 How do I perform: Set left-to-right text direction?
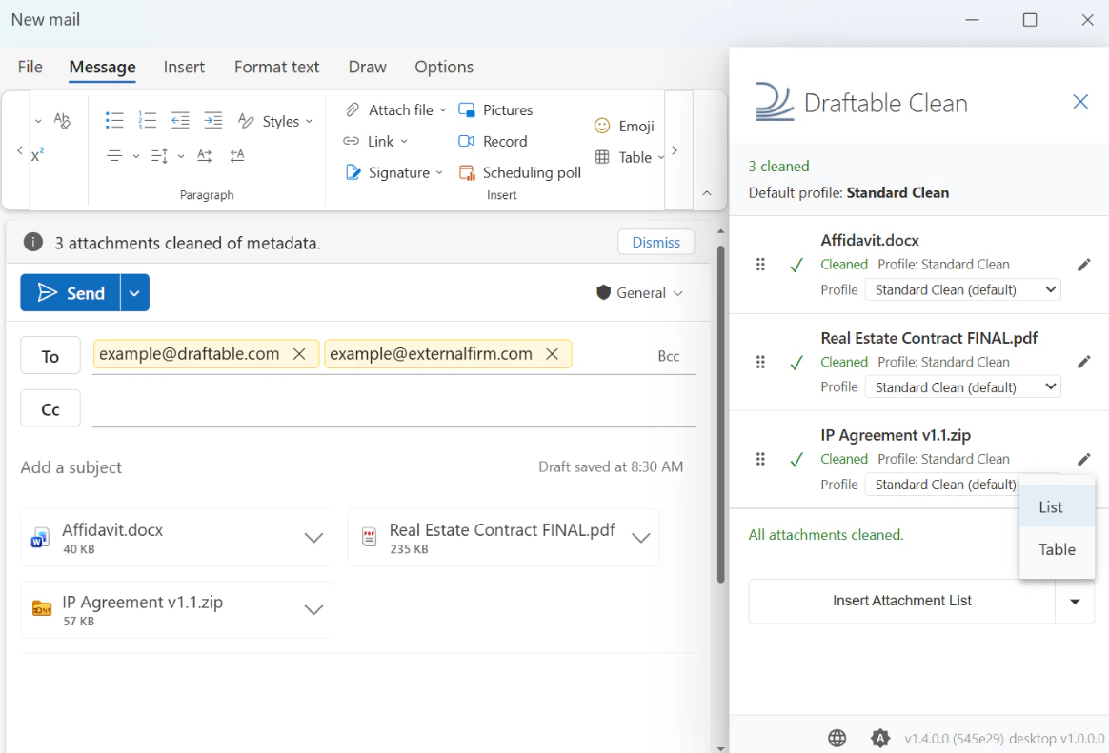coord(205,155)
